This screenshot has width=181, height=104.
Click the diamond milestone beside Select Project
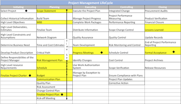(x=26, y=11)
